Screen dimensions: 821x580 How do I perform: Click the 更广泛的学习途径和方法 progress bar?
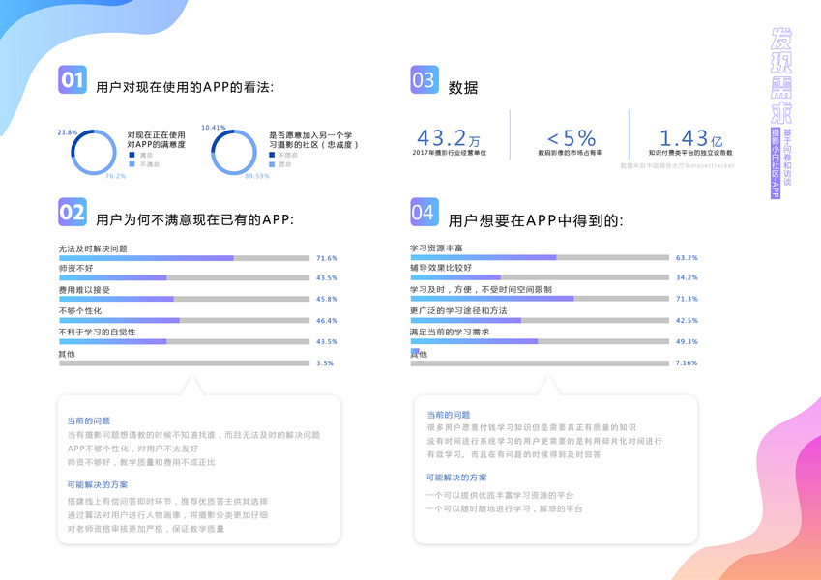(x=540, y=320)
